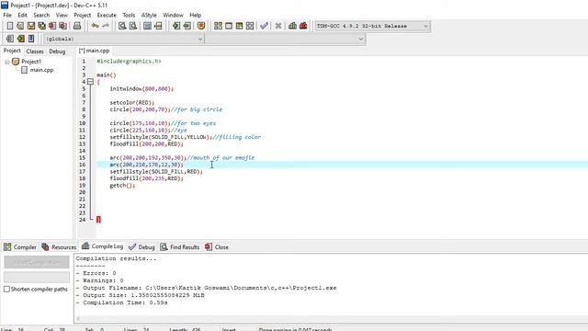588x331 pixels.
Task: Open the AStyle menu
Action: pyautogui.click(x=149, y=15)
